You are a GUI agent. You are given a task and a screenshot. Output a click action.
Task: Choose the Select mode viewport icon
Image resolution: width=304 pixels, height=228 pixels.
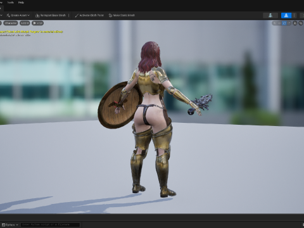275,23
